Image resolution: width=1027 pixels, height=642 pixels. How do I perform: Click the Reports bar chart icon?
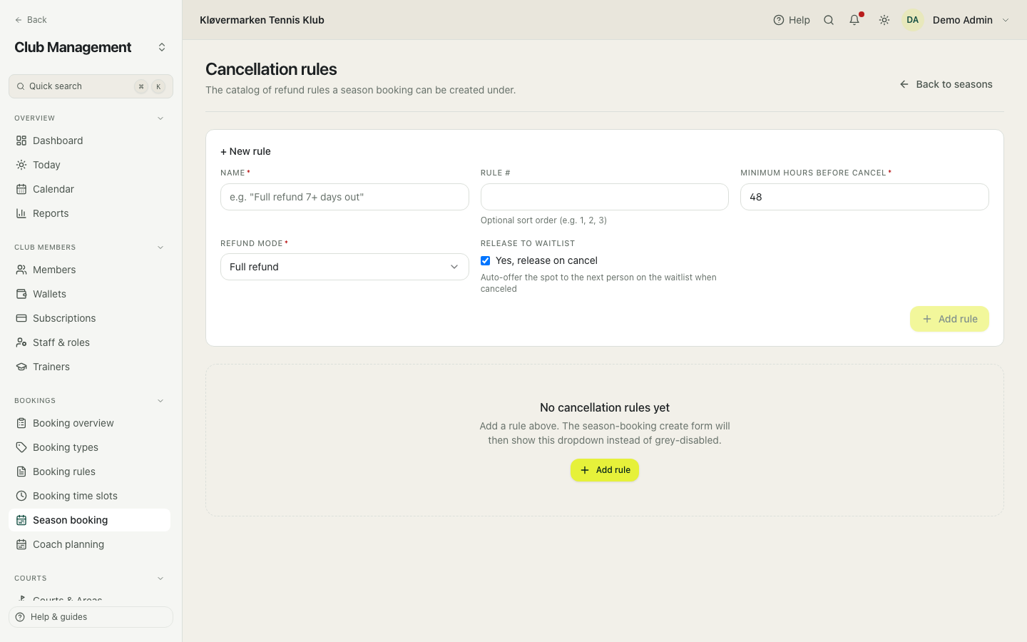pyautogui.click(x=21, y=213)
